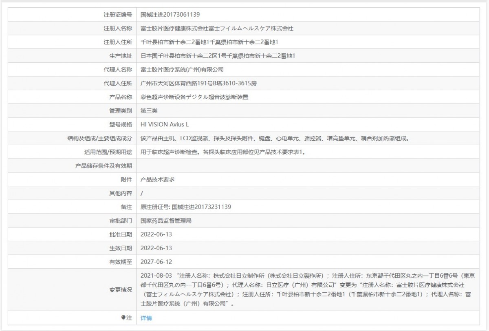Select the approval date 2022-06-13 in 批准日期 row
Screen dimensions: 489x331
coord(156,234)
